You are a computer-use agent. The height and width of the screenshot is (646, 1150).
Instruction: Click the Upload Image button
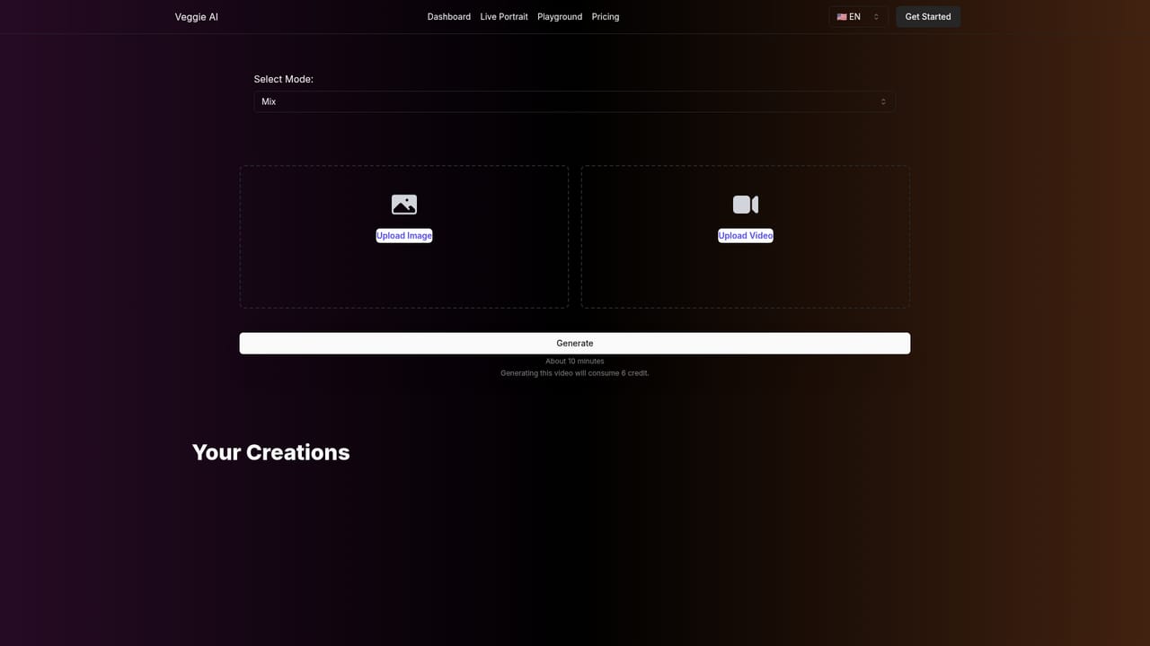[404, 236]
